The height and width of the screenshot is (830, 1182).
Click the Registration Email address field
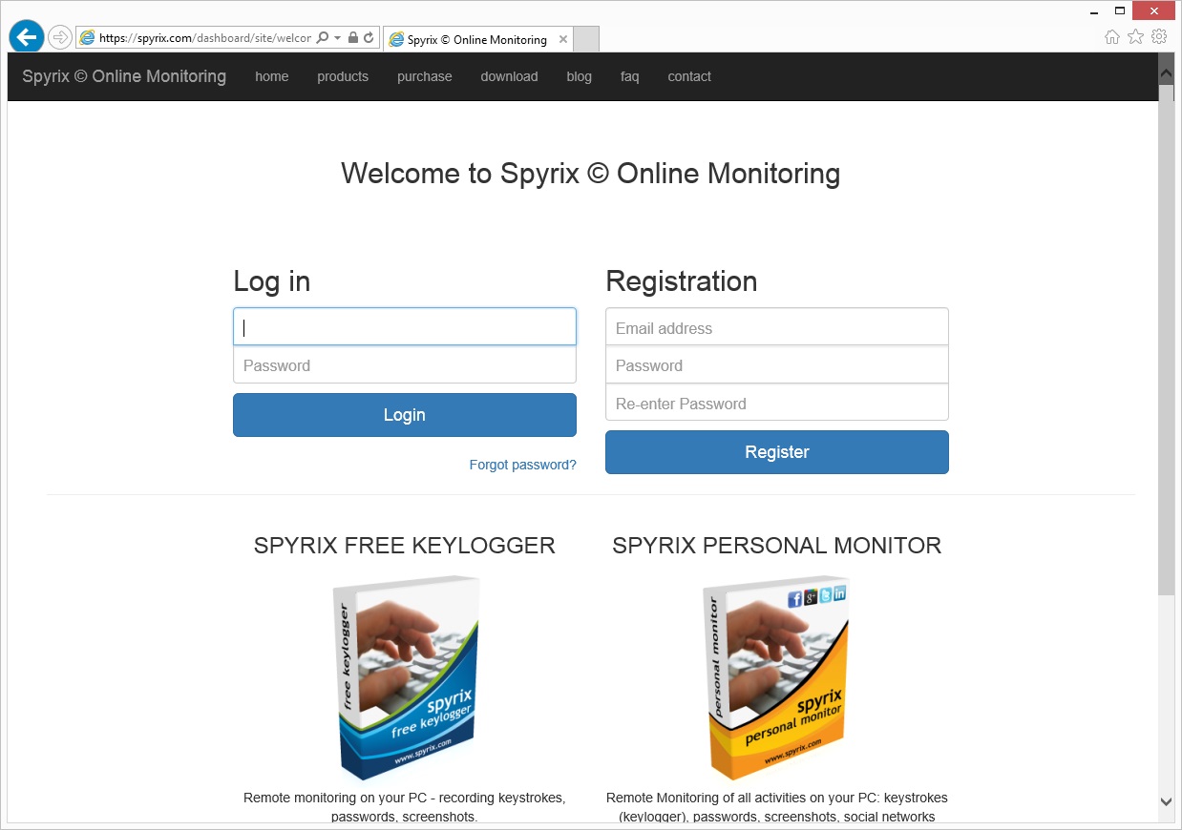tap(777, 327)
